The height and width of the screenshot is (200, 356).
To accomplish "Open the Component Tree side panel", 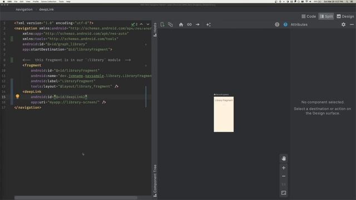I will click(155, 180).
